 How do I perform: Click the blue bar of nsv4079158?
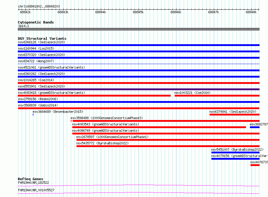click(235, 159)
